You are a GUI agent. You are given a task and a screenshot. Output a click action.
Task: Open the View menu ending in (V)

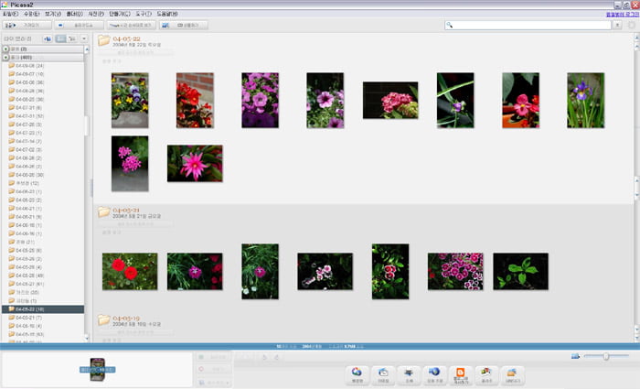(x=53, y=14)
